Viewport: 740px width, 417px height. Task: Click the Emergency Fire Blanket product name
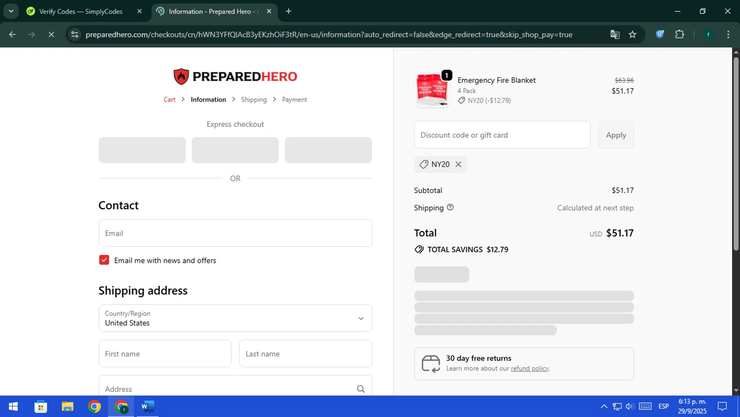[496, 80]
